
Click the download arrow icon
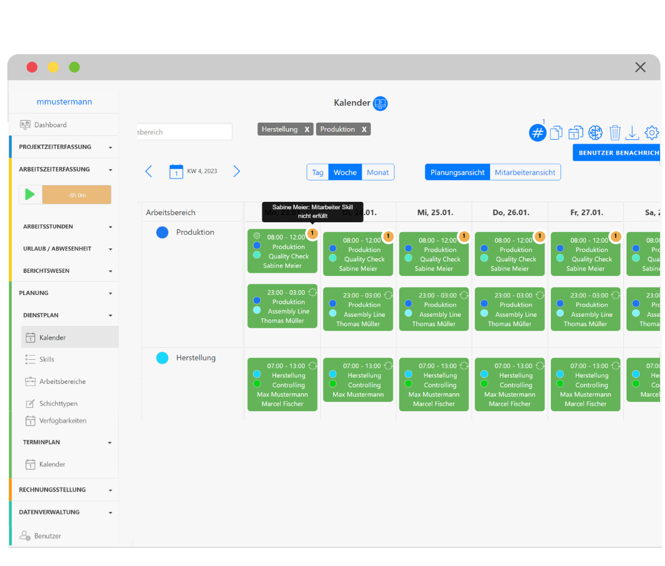pos(632,132)
